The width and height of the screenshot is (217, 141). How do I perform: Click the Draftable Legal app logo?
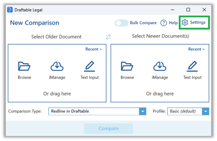coord(10,10)
